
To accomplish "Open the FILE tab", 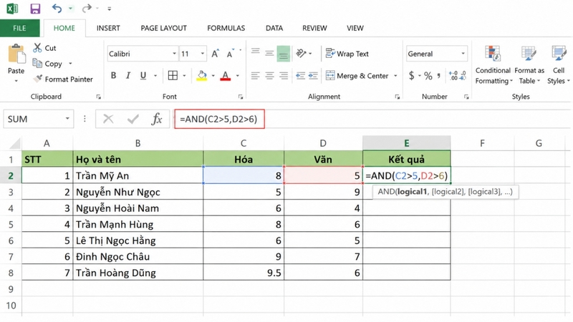I will [x=20, y=28].
